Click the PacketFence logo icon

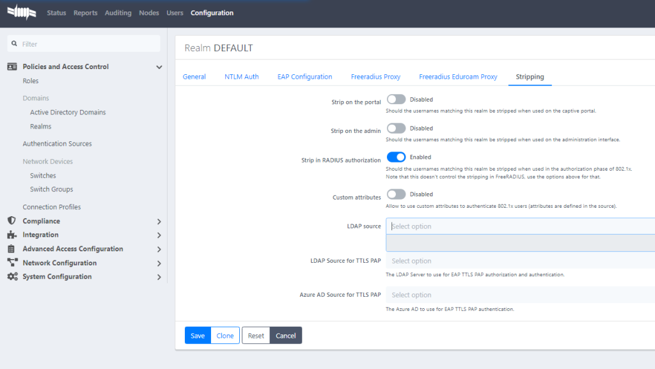(22, 13)
